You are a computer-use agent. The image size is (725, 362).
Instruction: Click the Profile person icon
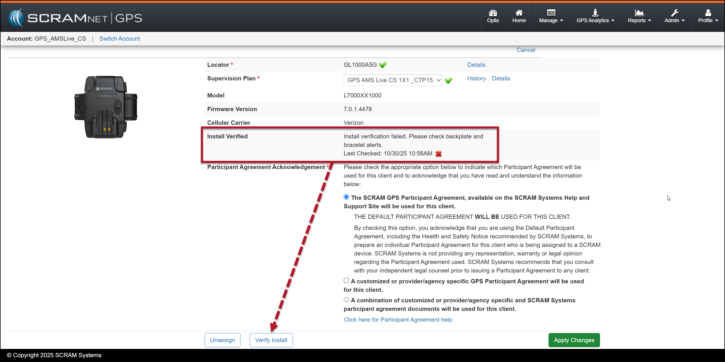[708, 13]
